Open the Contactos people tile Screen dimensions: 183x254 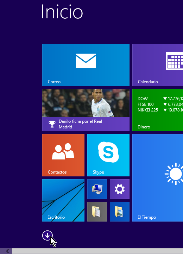click(x=63, y=155)
